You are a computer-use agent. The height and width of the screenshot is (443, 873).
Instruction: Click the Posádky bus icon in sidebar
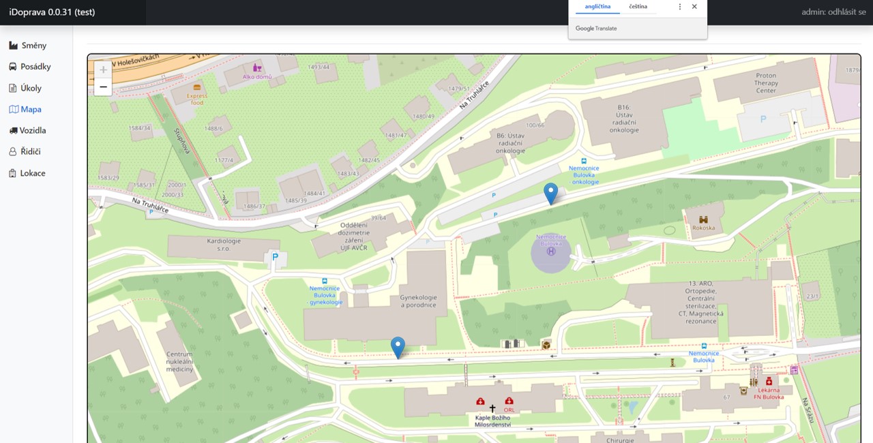(13, 67)
